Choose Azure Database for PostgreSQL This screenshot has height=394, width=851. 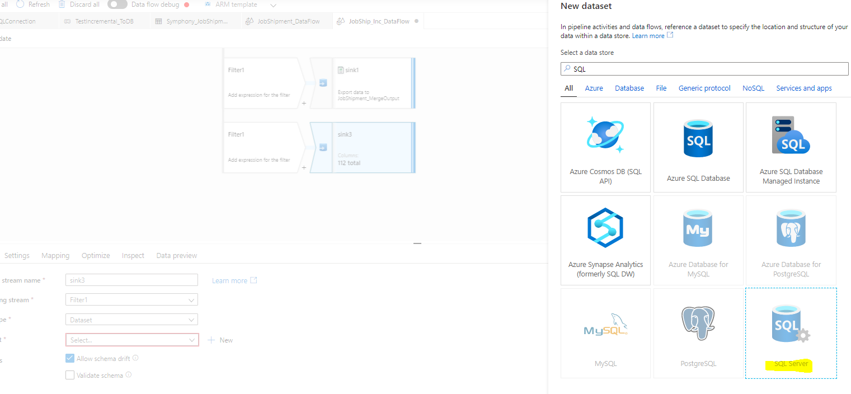pos(791,240)
